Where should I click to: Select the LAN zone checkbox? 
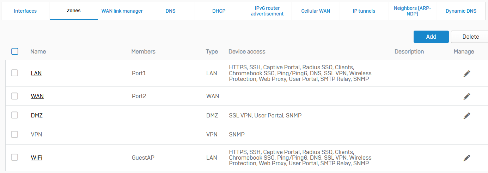pyautogui.click(x=14, y=73)
